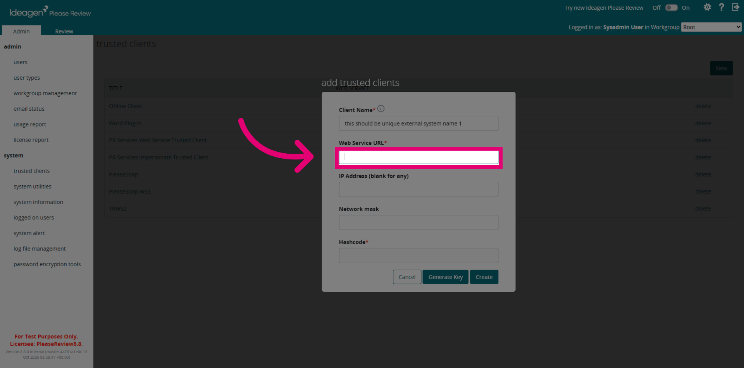The height and width of the screenshot is (368, 744).
Task: Switch to the Admin tab
Action: point(21,31)
